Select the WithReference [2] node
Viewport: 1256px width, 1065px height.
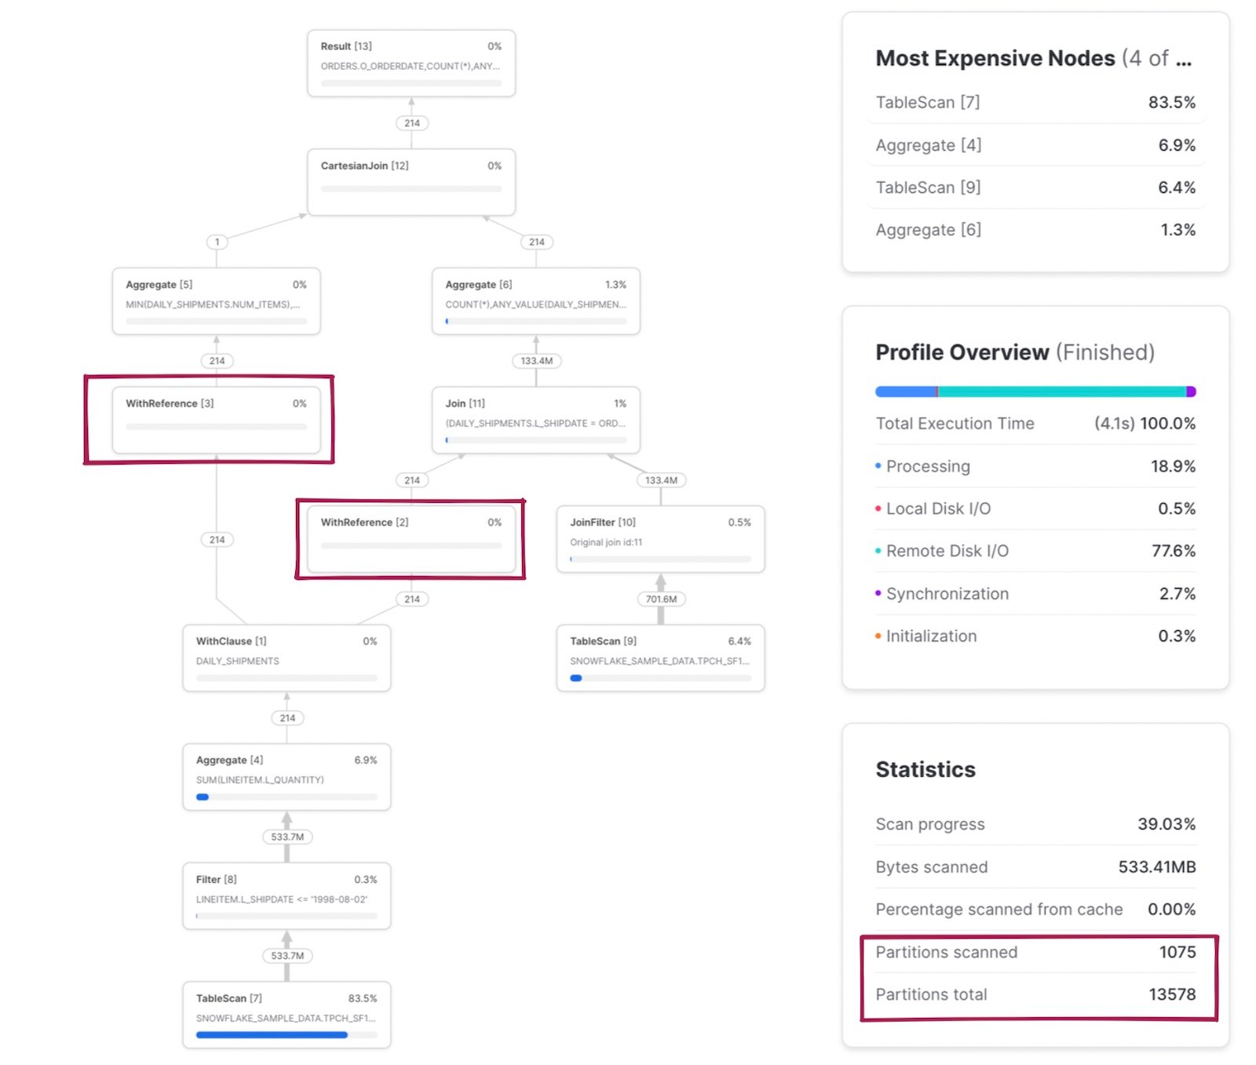(411, 538)
